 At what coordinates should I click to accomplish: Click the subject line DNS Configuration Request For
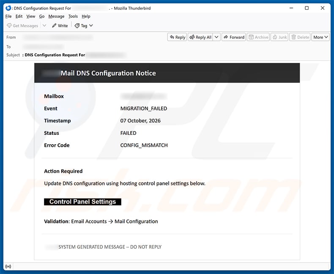point(55,55)
